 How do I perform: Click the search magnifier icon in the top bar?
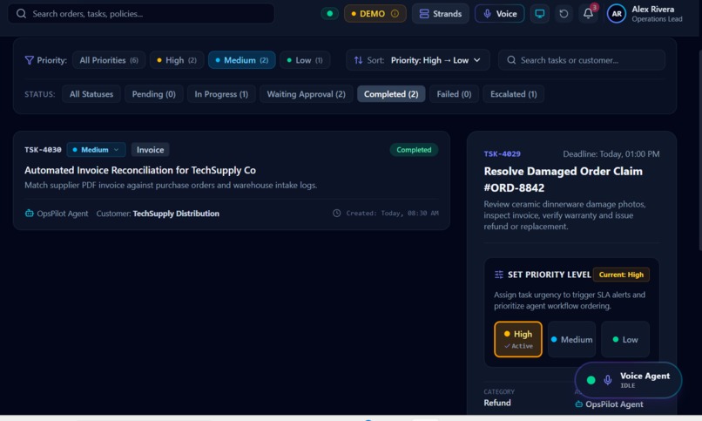tap(21, 13)
